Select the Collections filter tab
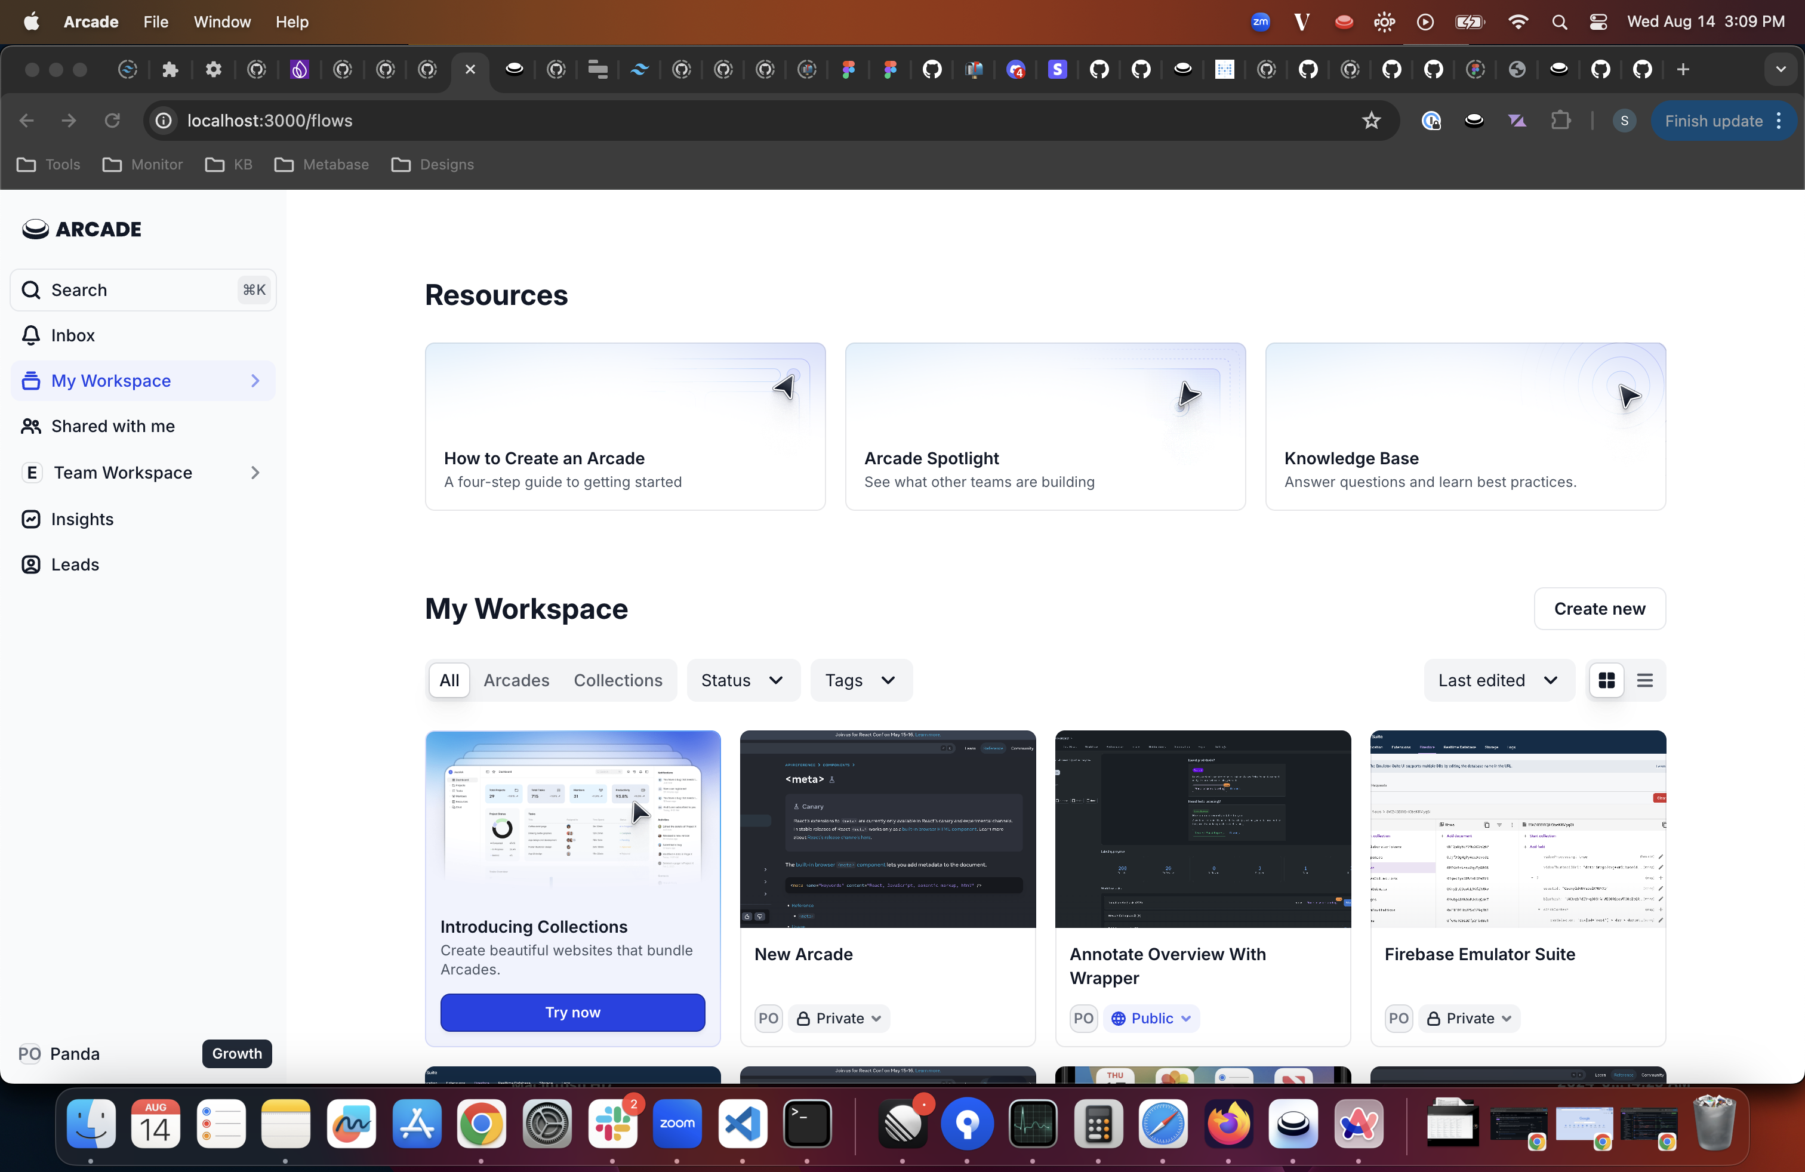The image size is (1805, 1172). click(618, 680)
